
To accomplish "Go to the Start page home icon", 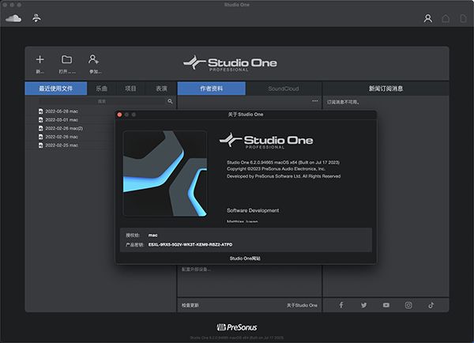I will [x=446, y=18].
